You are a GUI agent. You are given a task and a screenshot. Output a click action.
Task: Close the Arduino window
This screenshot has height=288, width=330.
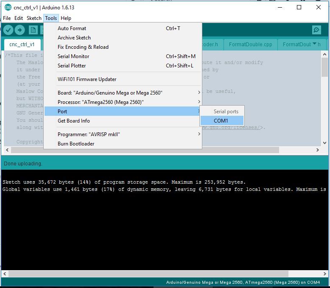(x=319, y=7)
